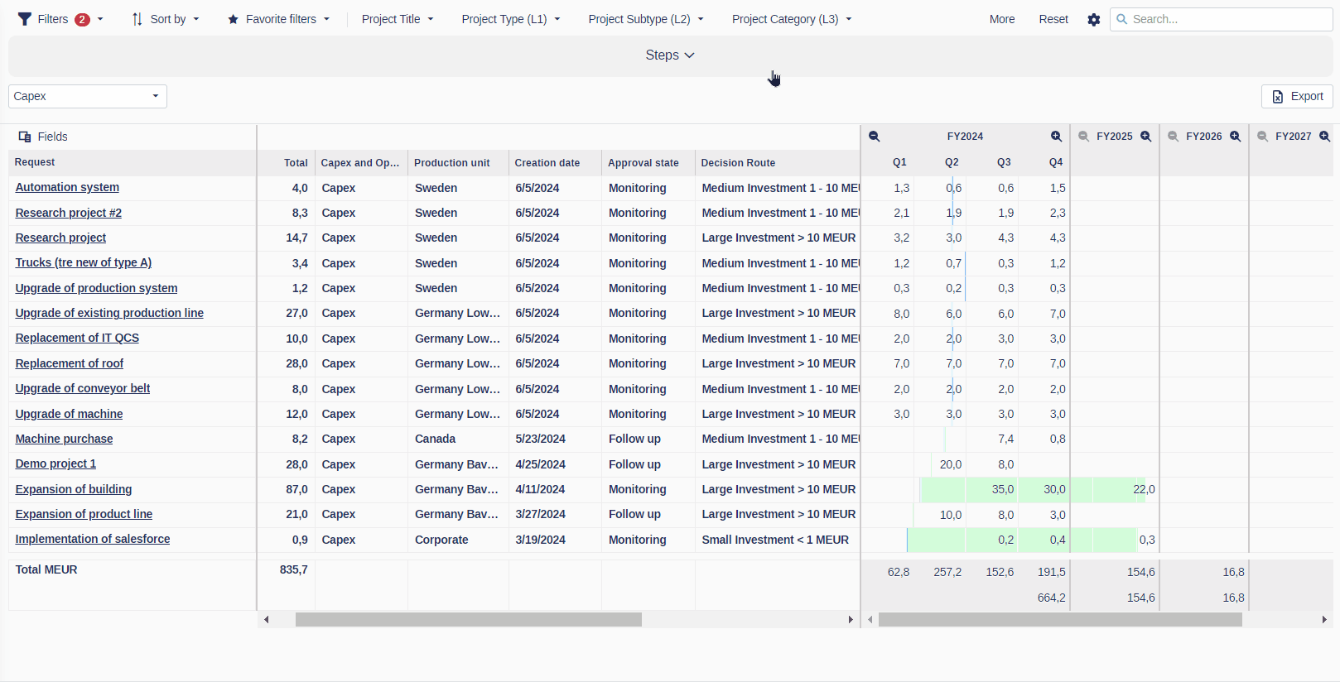This screenshot has width=1340, height=682.
Task: Open the Sort by dropdown
Action: (166, 19)
